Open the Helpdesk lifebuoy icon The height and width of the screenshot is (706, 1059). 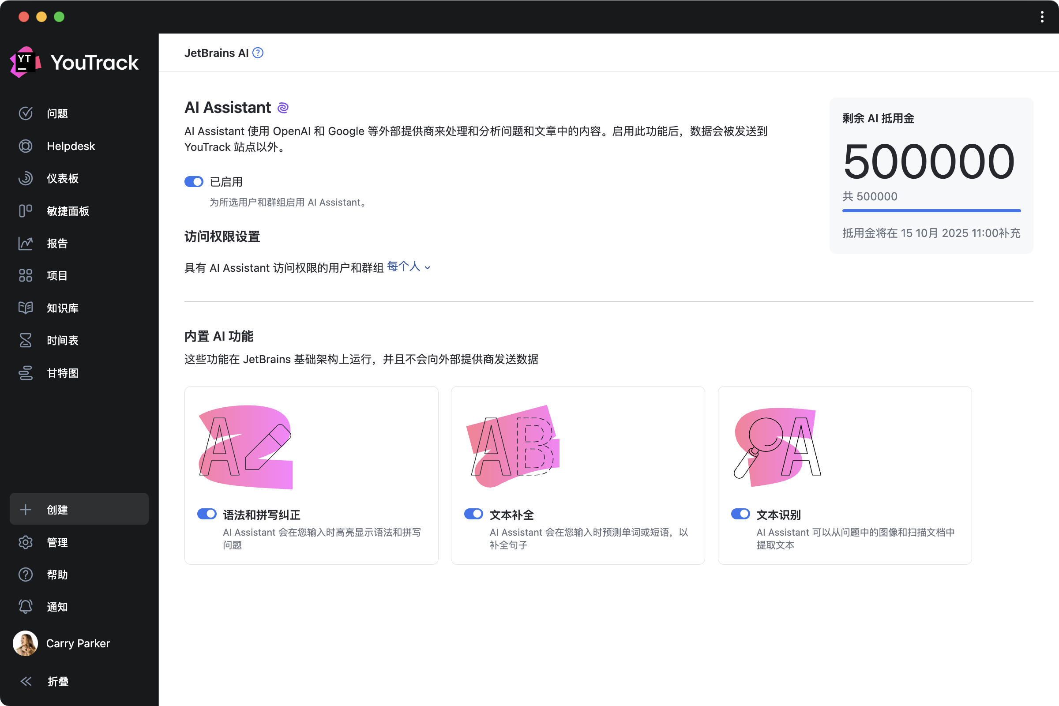click(x=26, y=146)
